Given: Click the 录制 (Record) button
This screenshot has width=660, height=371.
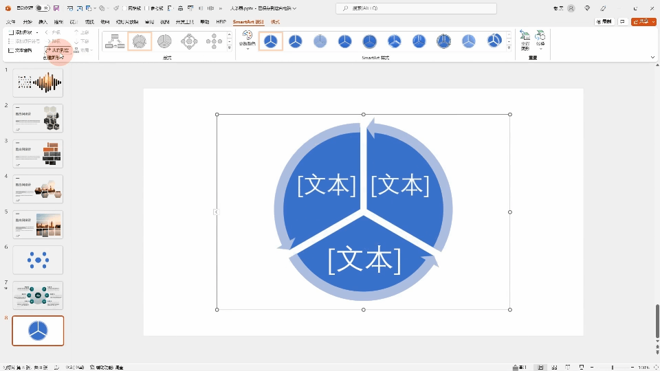Looking at the screenshot, I should [x=604, y=21].
